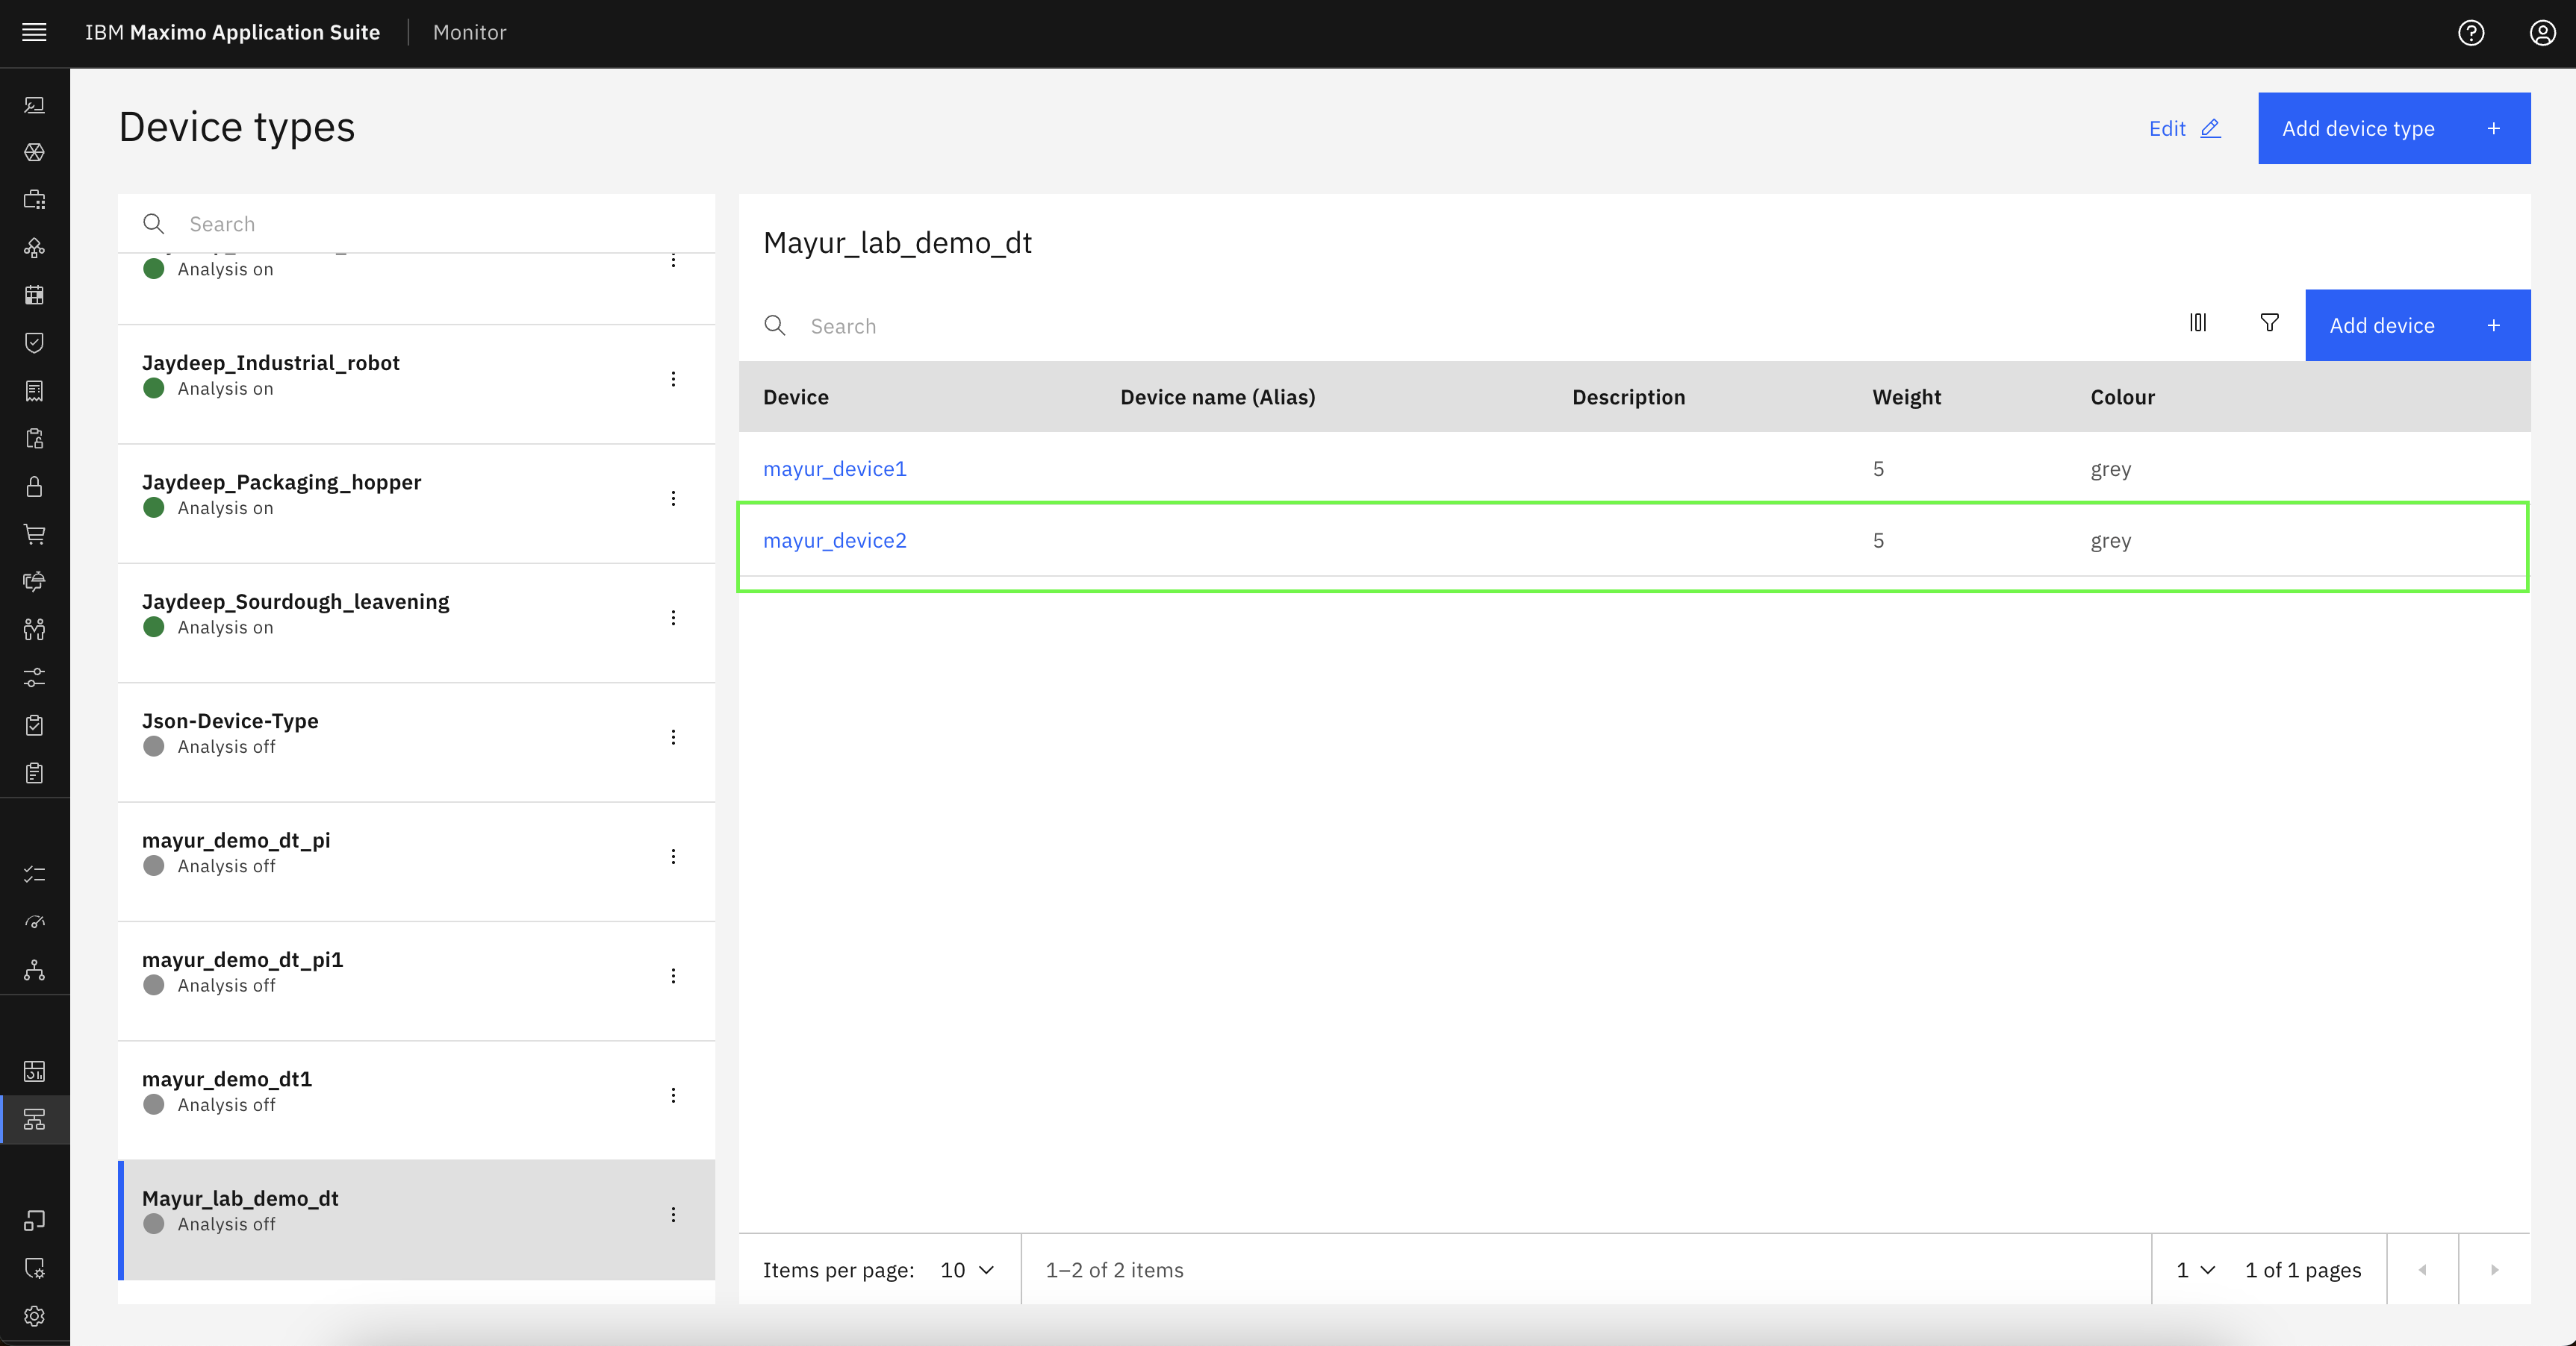Click the Edit link with pencil
Image resolution: width=2576 pixels, height=1346 pixels.
tap(2184, 128)
